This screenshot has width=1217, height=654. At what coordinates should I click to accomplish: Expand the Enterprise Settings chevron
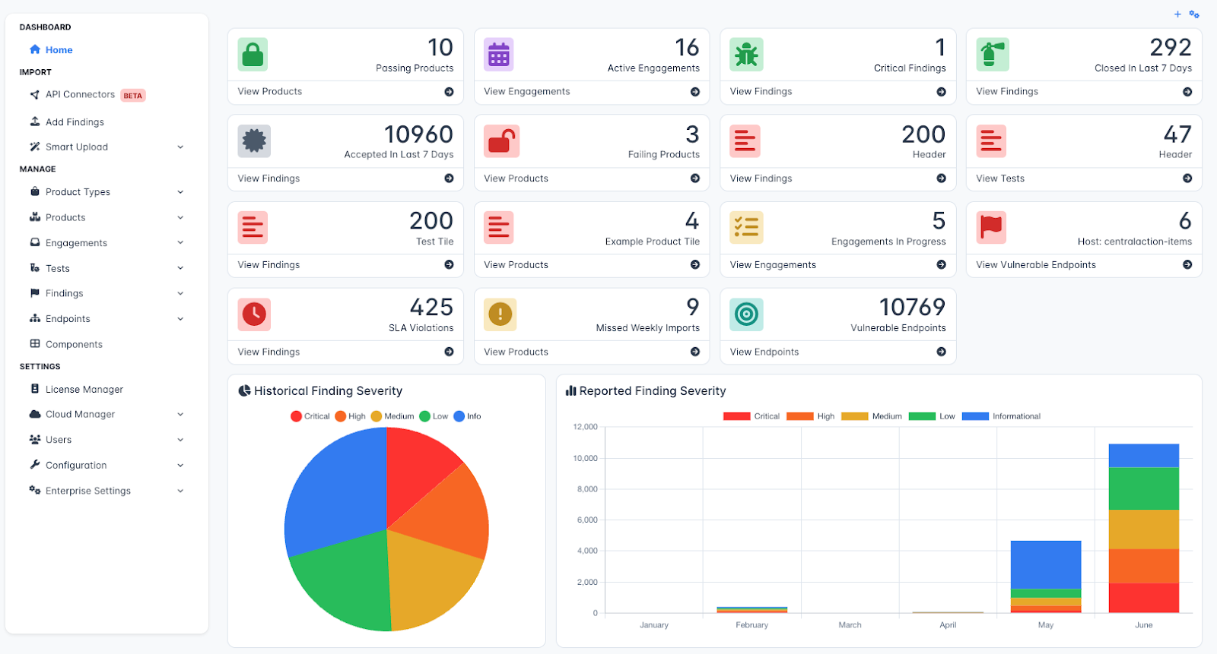pyautogui.click(x=180, y=491)
